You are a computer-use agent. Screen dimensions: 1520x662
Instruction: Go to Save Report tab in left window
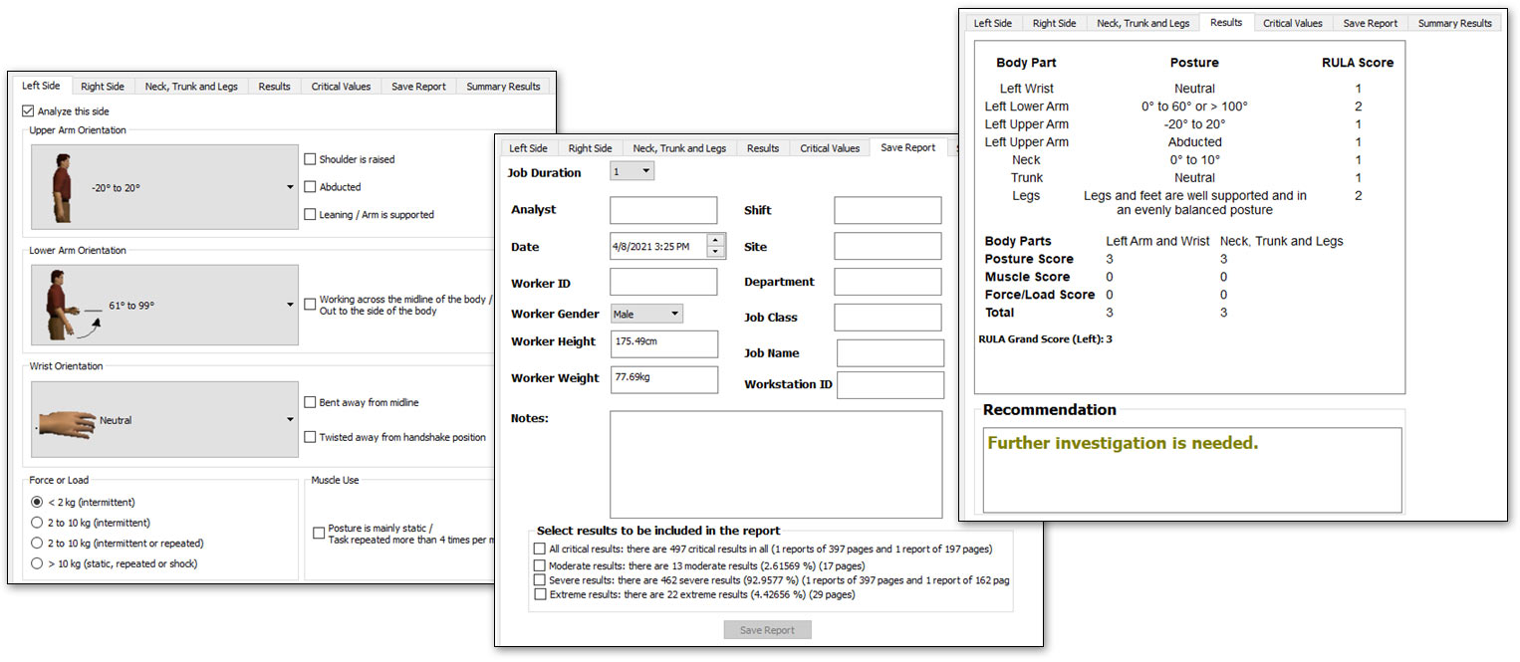(418, 87)
